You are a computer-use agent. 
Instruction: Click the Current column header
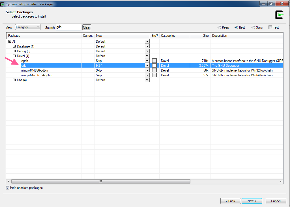(x=88, y=35)
